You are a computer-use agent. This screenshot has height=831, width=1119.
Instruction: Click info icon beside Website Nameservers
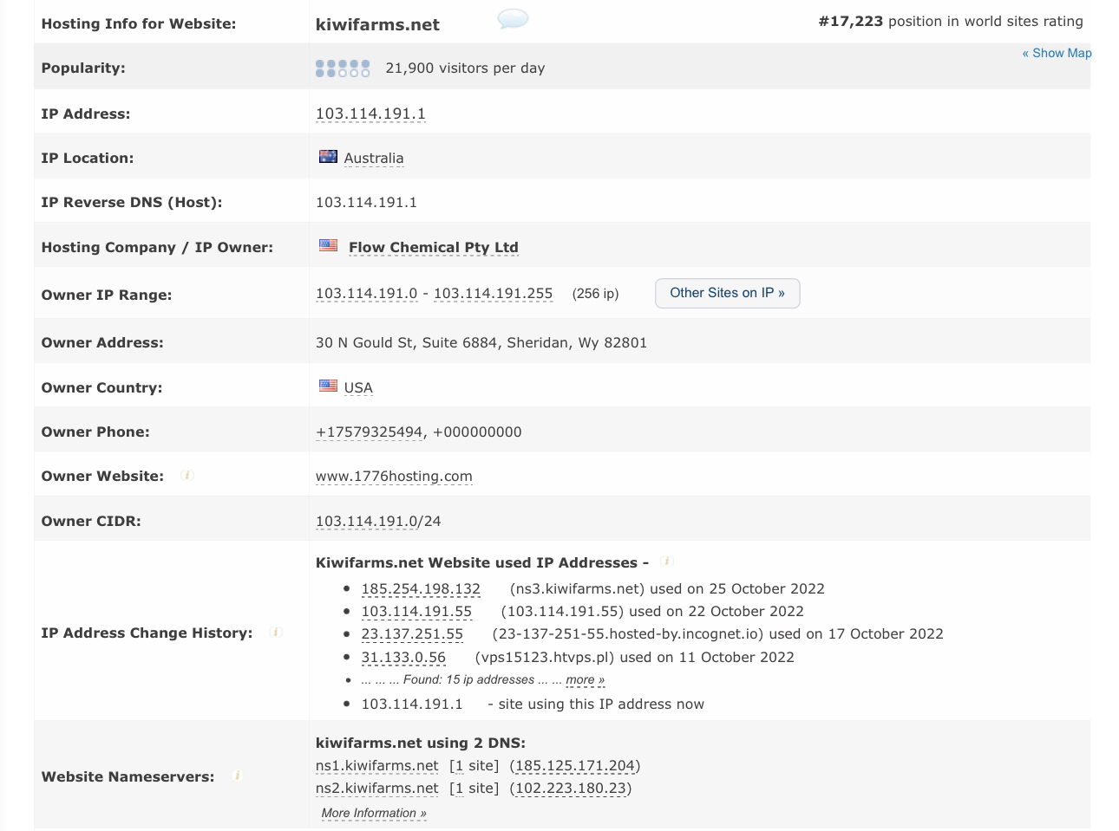point(238,776)
